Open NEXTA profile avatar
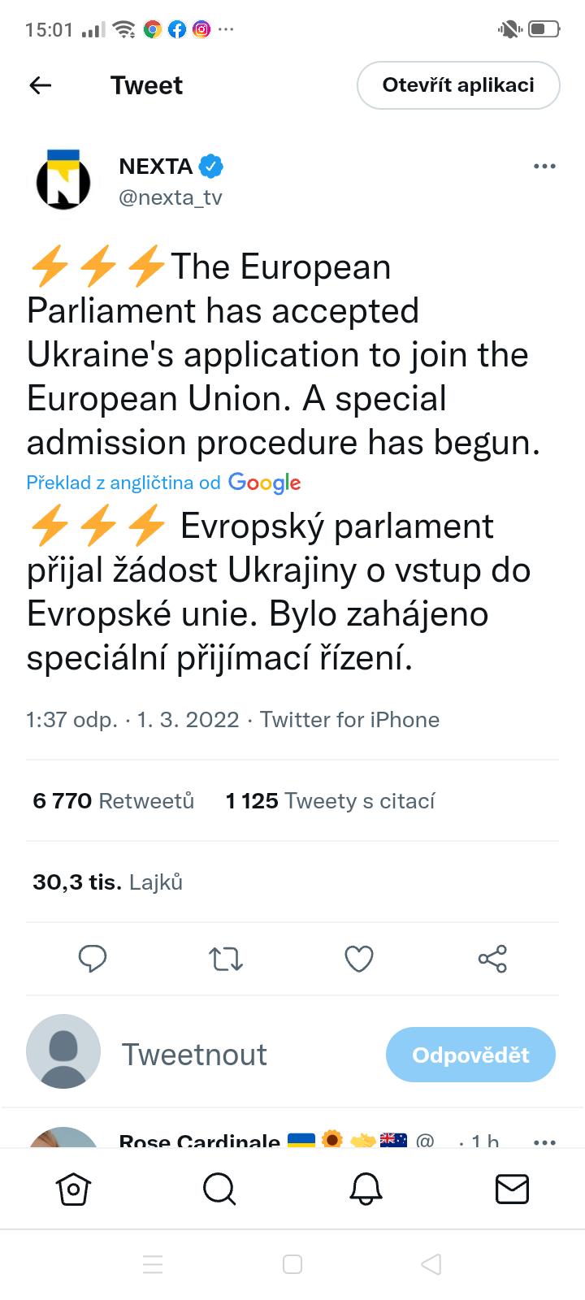This screenshot has height=1300, width=585. point(63,180)
